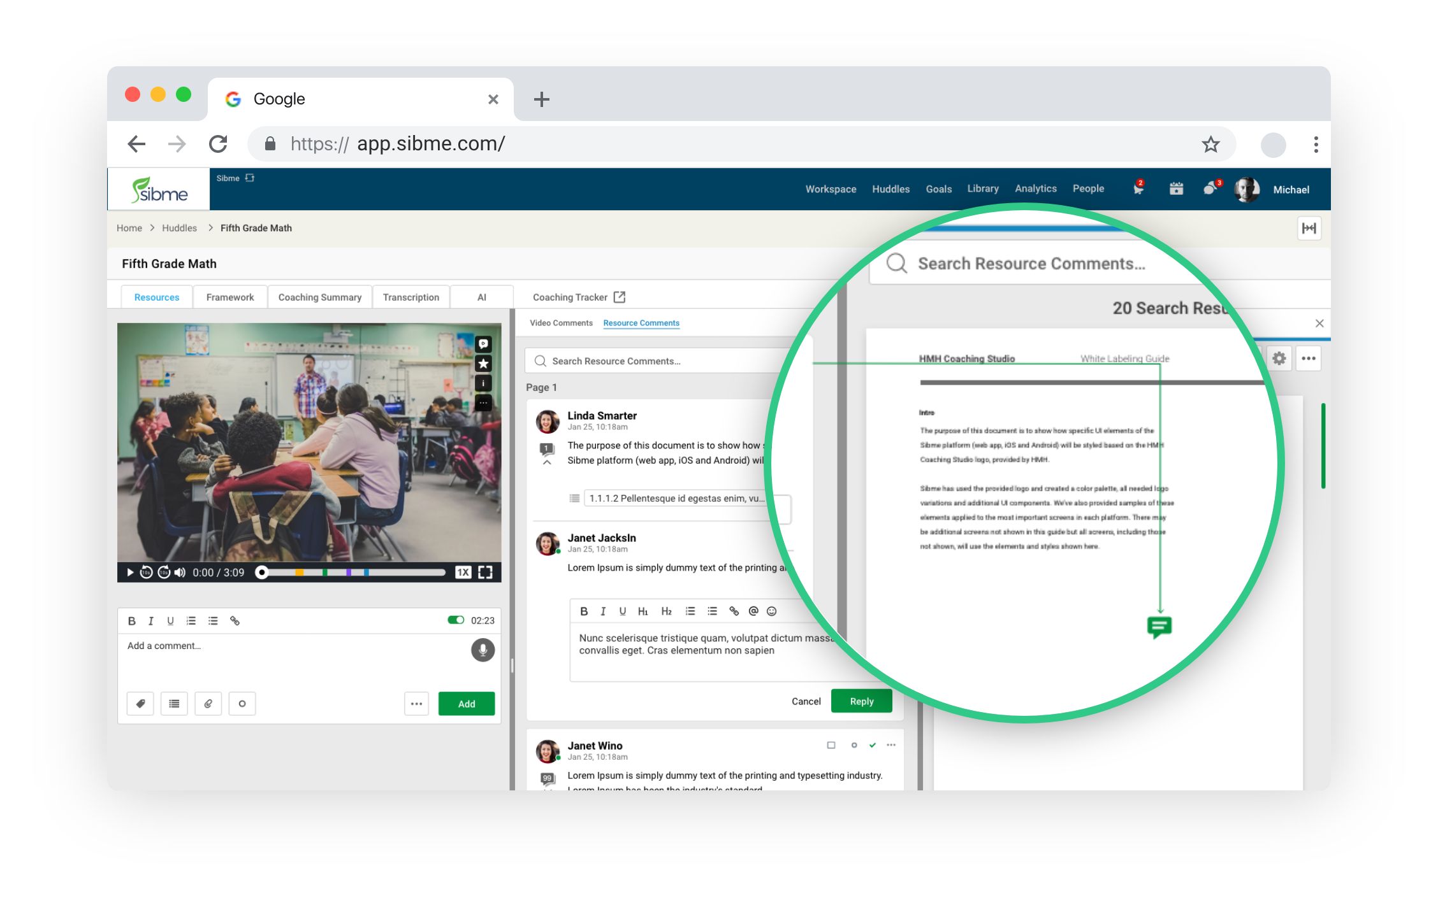Viewport: 1438px width, 898px height.
Task: Attach a file with paperclip
Action: tap(208, 704)
